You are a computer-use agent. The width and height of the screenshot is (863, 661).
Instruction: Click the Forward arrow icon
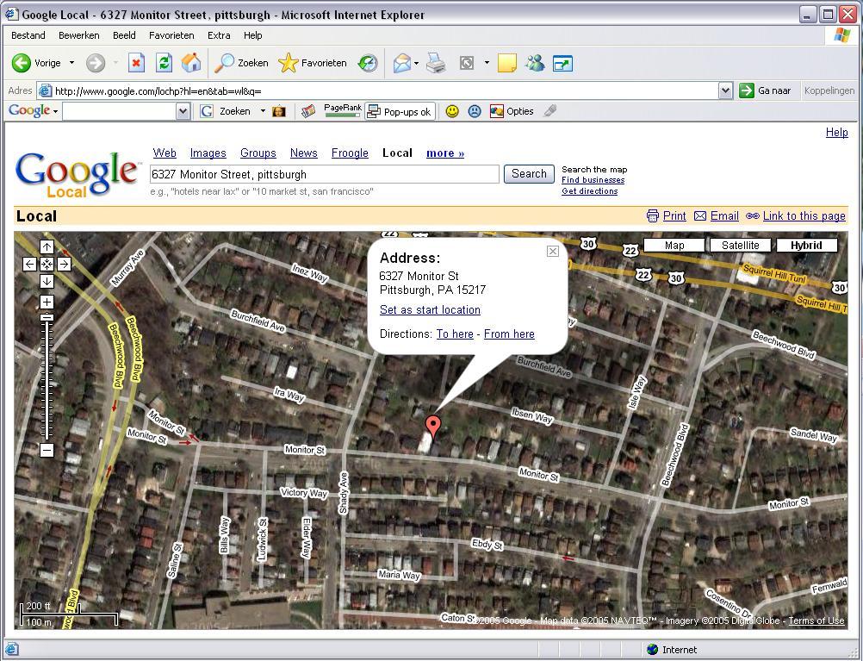96,63
